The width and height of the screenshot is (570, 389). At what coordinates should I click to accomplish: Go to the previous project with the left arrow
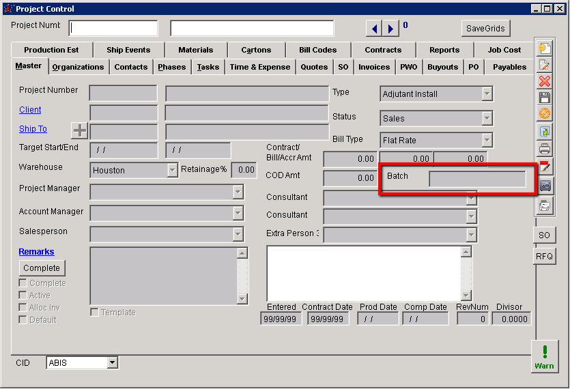click(x=374, y=29)
